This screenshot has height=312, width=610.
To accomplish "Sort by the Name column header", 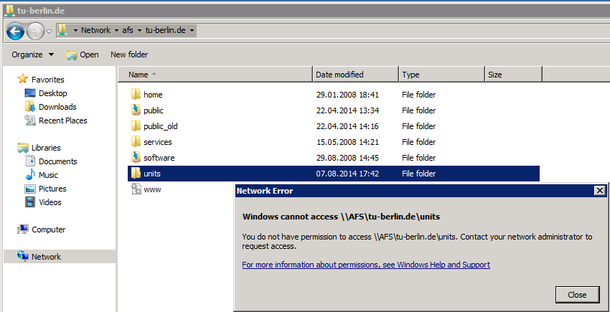I will pyautogui.click(x=215, y=75).
